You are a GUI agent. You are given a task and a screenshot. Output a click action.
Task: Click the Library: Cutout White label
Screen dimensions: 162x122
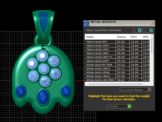click(x=104, y=30)
